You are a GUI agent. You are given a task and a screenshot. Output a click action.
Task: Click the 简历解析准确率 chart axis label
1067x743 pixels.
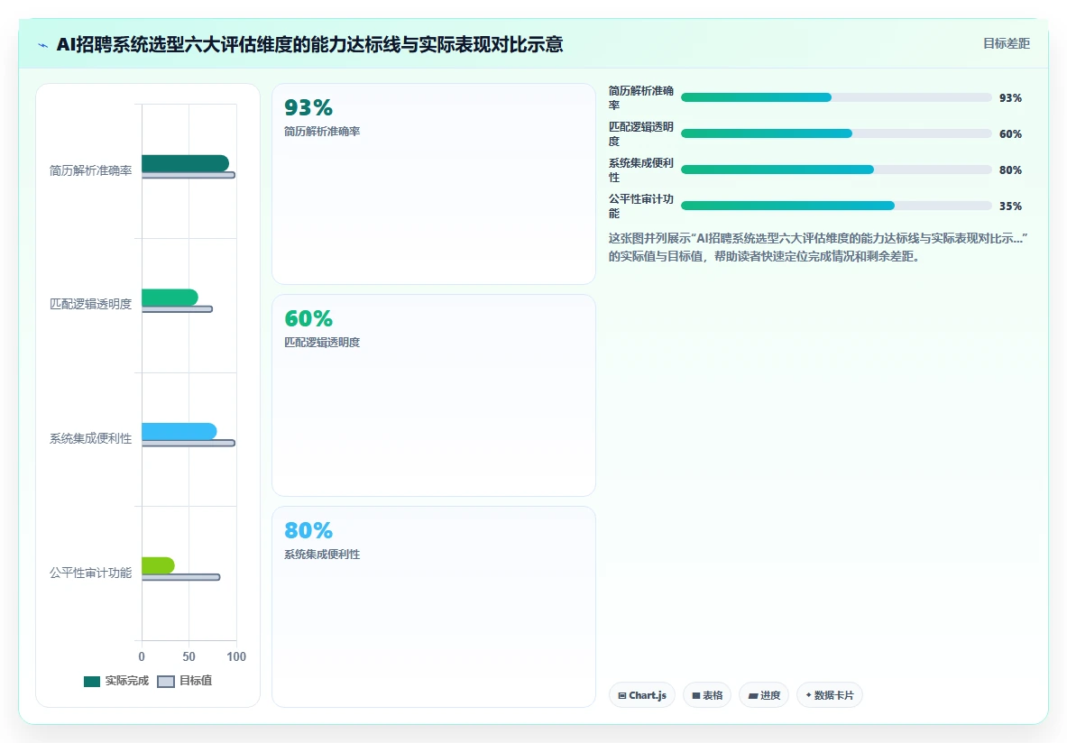coord(90,170)
